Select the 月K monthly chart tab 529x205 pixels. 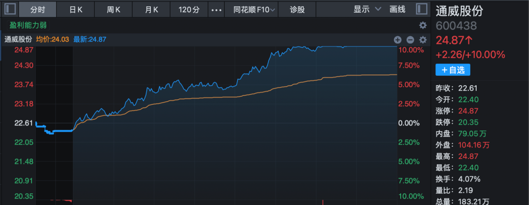(152, 10)
